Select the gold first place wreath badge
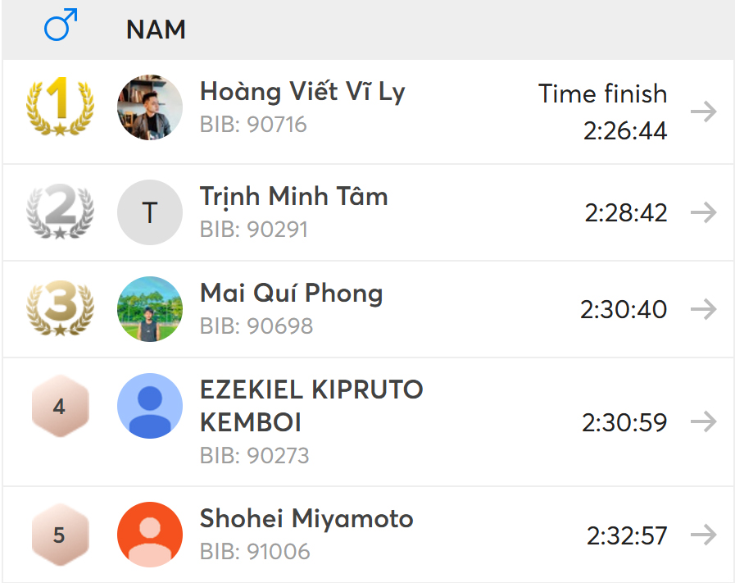This screenshot has height=583, width=735. click(60, 107)
